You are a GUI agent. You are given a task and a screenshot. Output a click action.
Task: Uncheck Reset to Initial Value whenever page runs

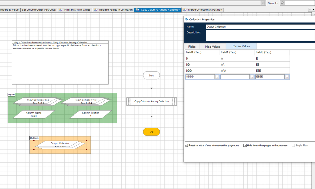(x=187, y=146)
